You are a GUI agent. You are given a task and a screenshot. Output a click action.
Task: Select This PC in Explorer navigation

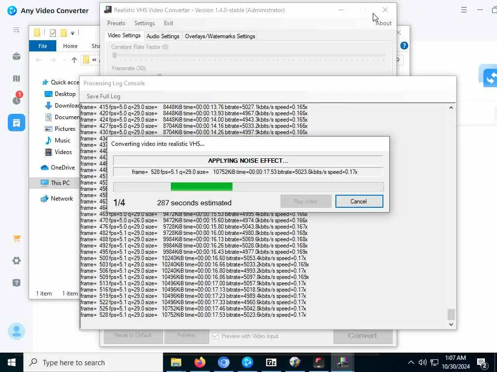[x=55, y=183]
